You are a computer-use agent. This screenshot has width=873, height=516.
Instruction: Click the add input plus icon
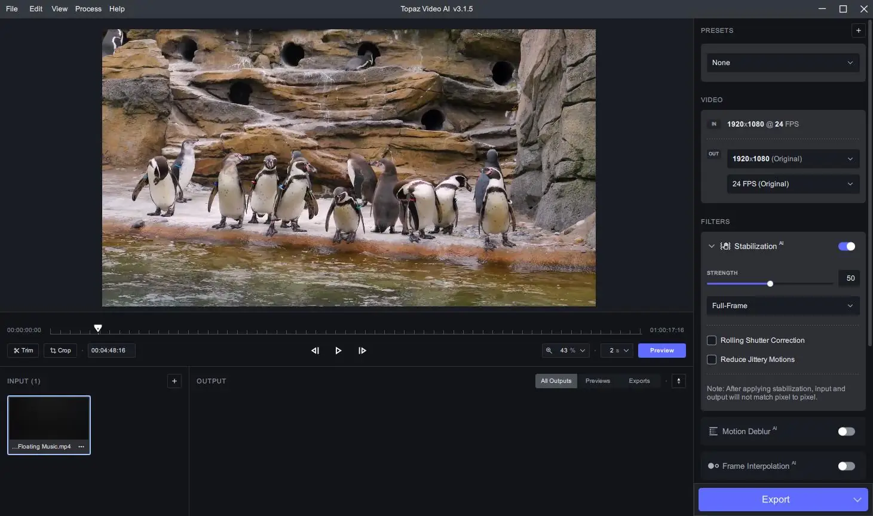pyautogui.click(x=174, y=381)
